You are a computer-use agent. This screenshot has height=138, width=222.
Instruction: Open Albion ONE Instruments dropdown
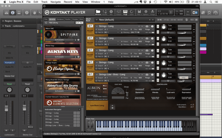point(59,40)
